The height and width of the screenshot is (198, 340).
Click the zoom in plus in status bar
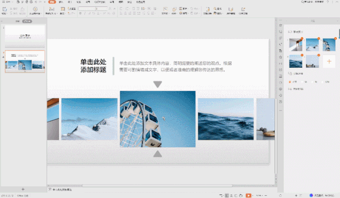click(x=296, y=195)
